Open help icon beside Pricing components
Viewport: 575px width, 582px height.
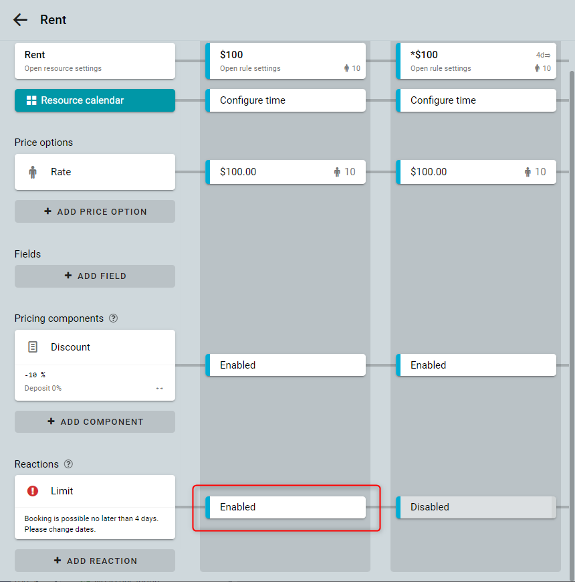[x=113, y=318]
